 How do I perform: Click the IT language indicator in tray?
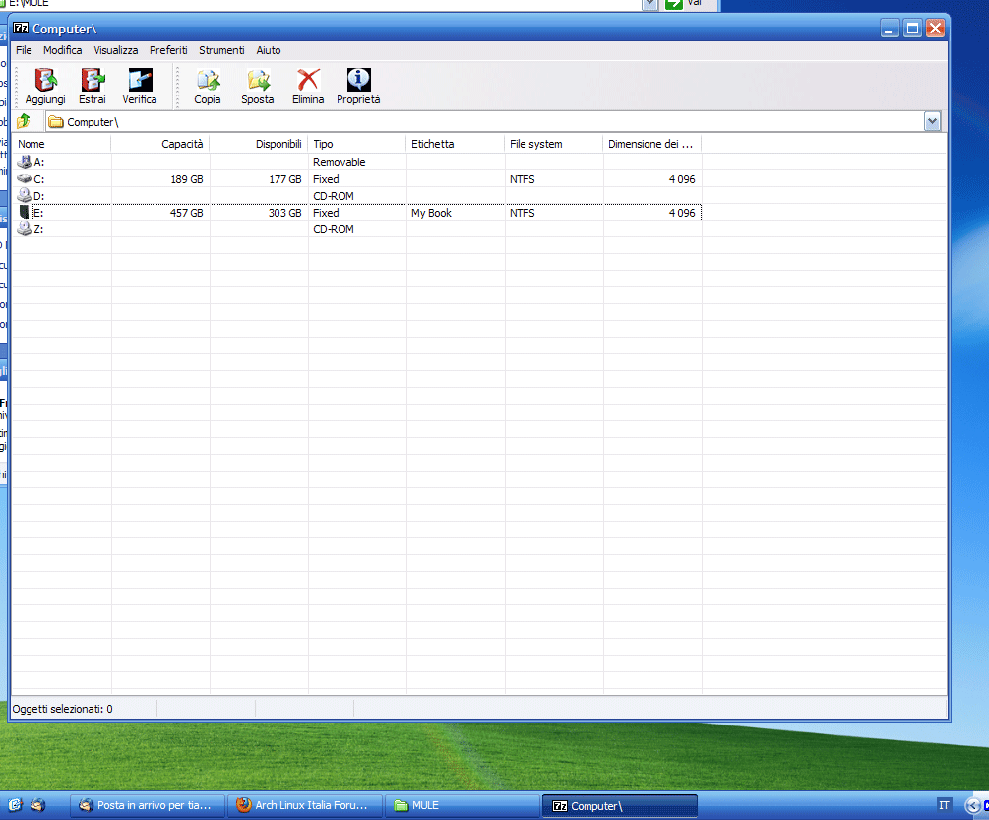coord(944,805)
